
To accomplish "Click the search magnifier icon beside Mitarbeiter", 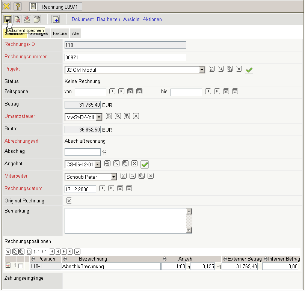I will tap(132, 176).
